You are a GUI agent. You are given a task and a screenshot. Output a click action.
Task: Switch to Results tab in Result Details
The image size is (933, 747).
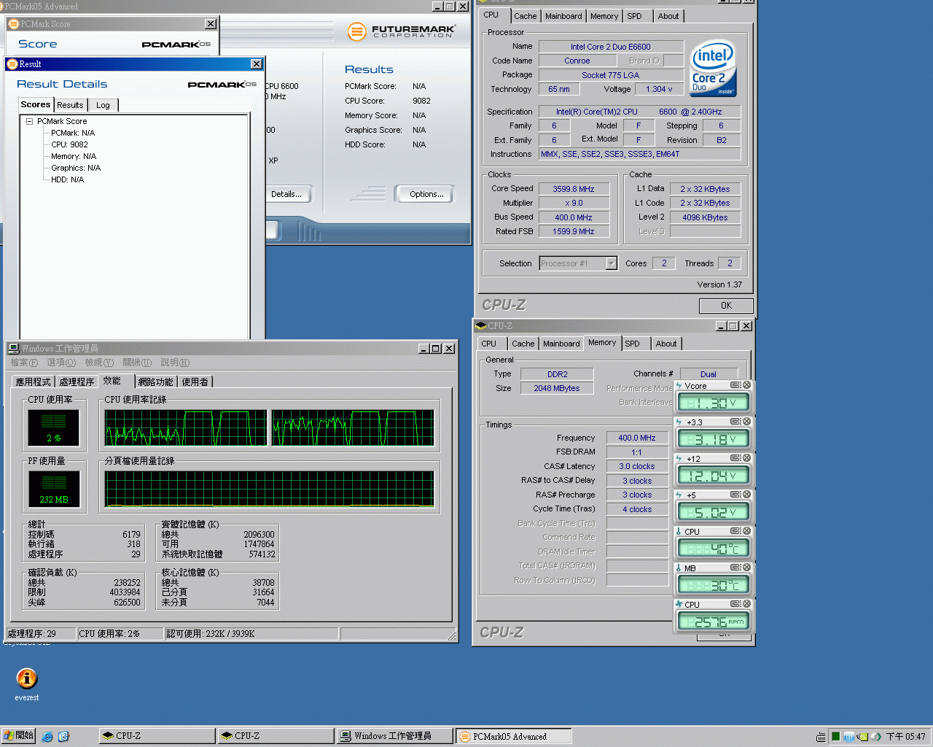pyautogui.click(x=70, y=105)
